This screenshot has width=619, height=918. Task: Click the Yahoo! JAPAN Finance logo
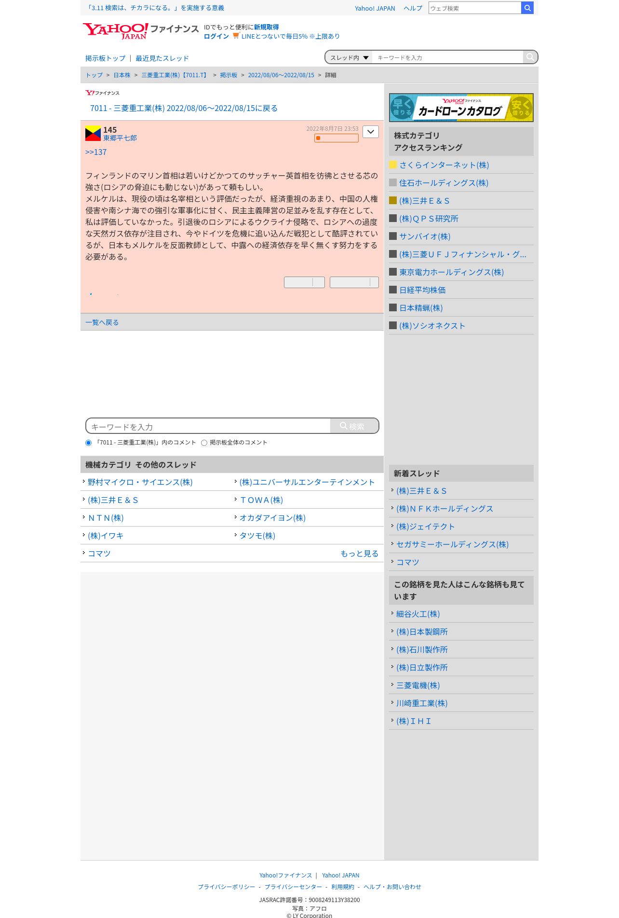coord(140,31)
